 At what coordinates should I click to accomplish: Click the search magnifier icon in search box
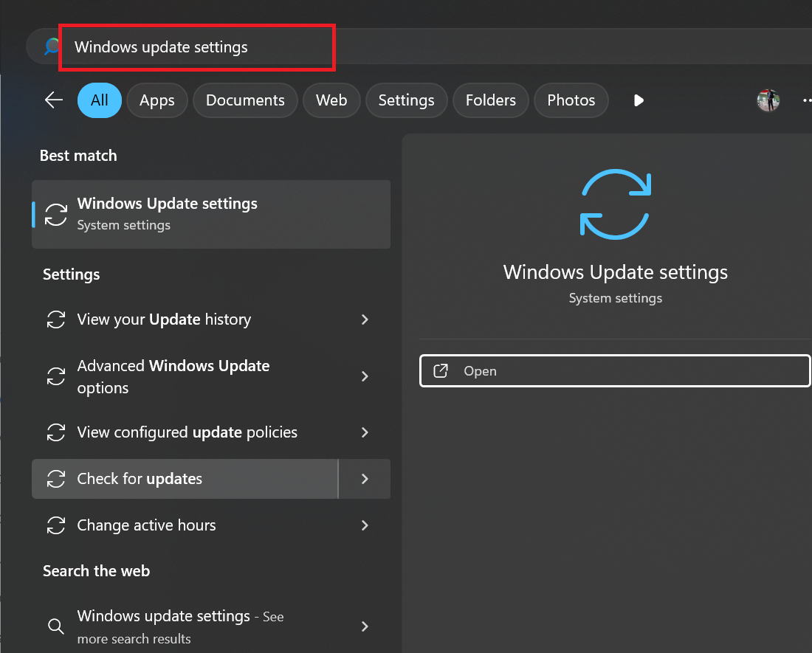point(51,47)
